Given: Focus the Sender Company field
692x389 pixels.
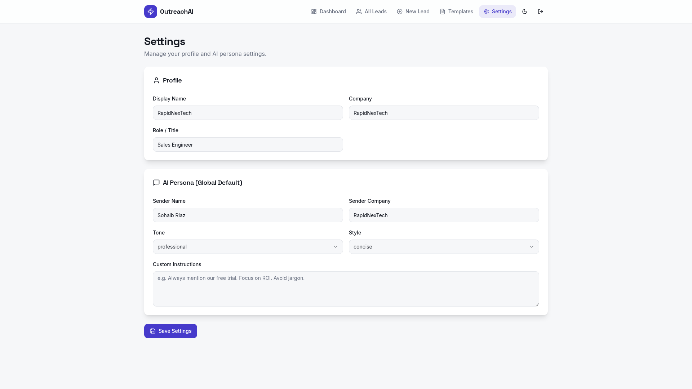Looking at the screenshot, I should coord(444,215).
